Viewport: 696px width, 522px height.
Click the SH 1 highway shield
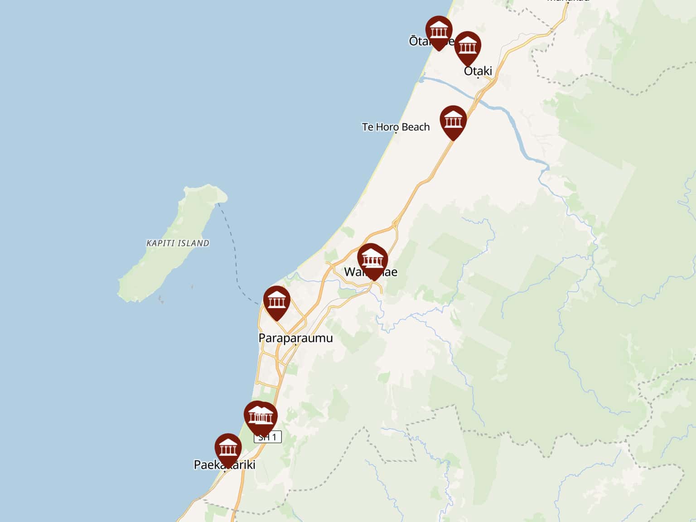tap(268, 437)
